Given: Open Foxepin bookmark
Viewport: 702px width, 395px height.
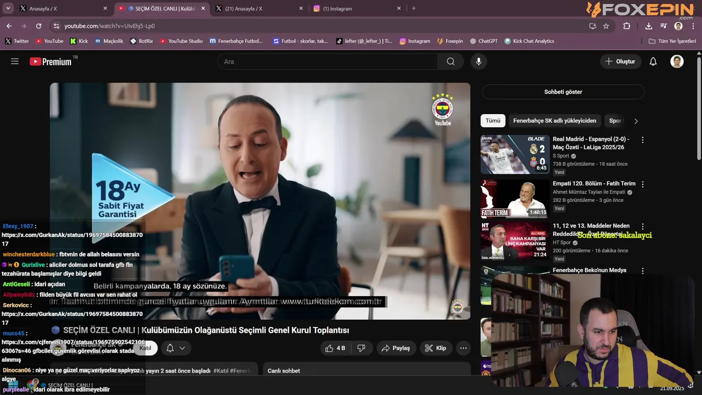Looking at the screenshot, I should (x=450, y=41).
